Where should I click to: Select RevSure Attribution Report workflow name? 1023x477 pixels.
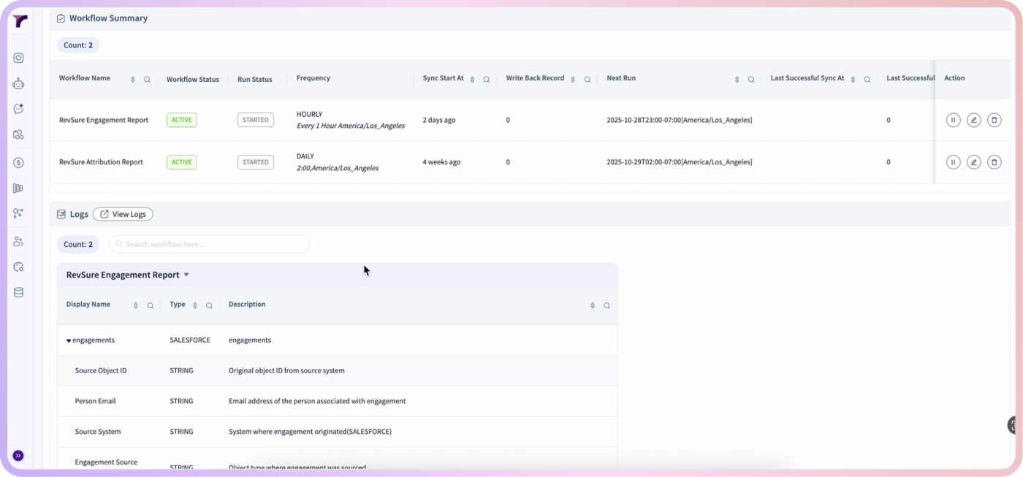tap(101, 162)
